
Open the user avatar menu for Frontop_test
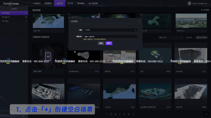click(189, 3)
